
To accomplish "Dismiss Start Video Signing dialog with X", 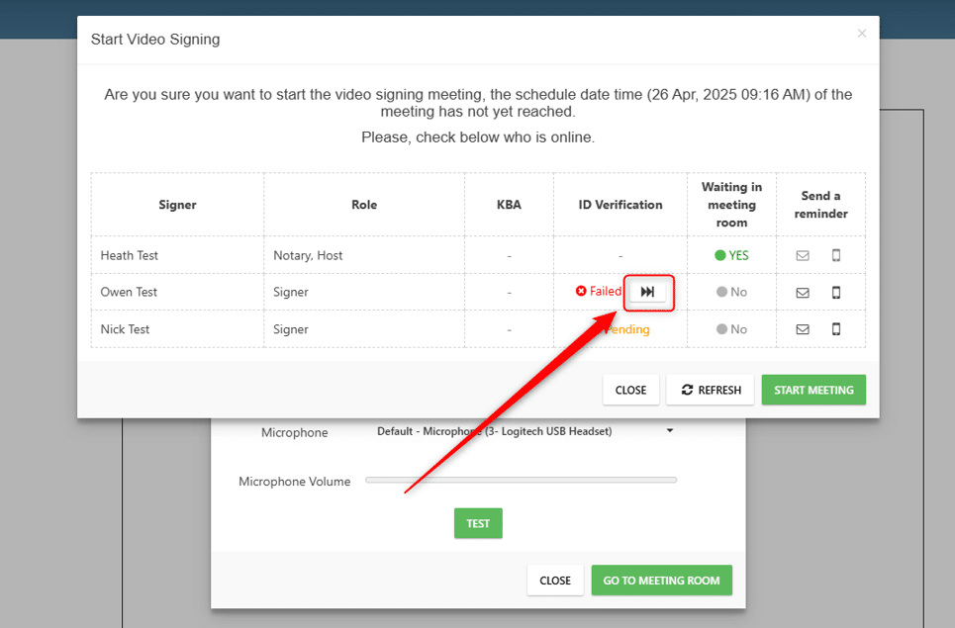I will (x=861, y=34).
